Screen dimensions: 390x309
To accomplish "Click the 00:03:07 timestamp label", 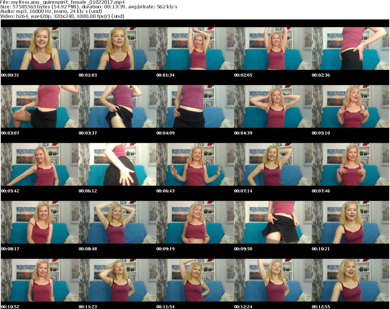I will pos(10,133).
